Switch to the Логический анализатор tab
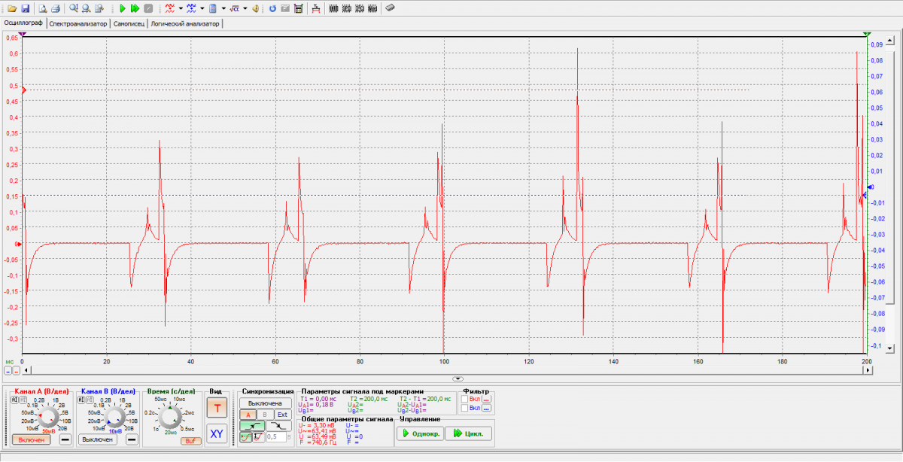 tap(185, 23)
